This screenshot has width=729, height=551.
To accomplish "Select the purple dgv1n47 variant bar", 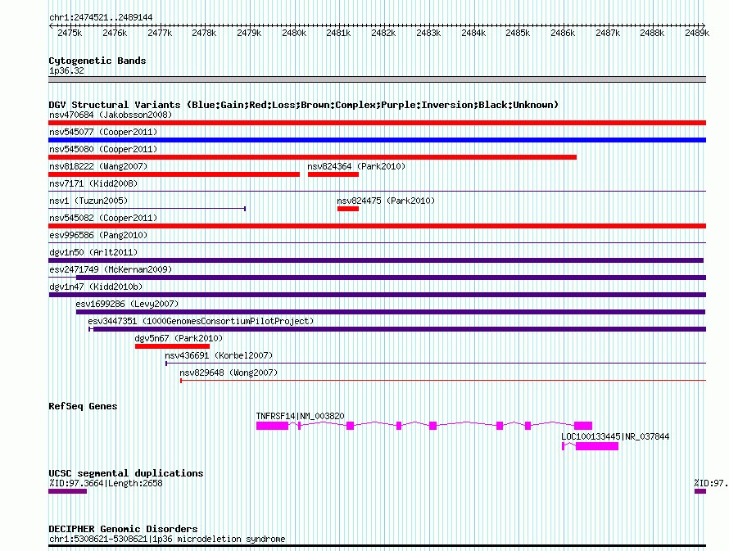I will (x=377, y=295).
